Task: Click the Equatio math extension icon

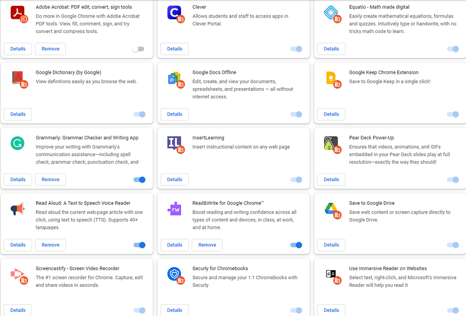Action: (332, 13)
